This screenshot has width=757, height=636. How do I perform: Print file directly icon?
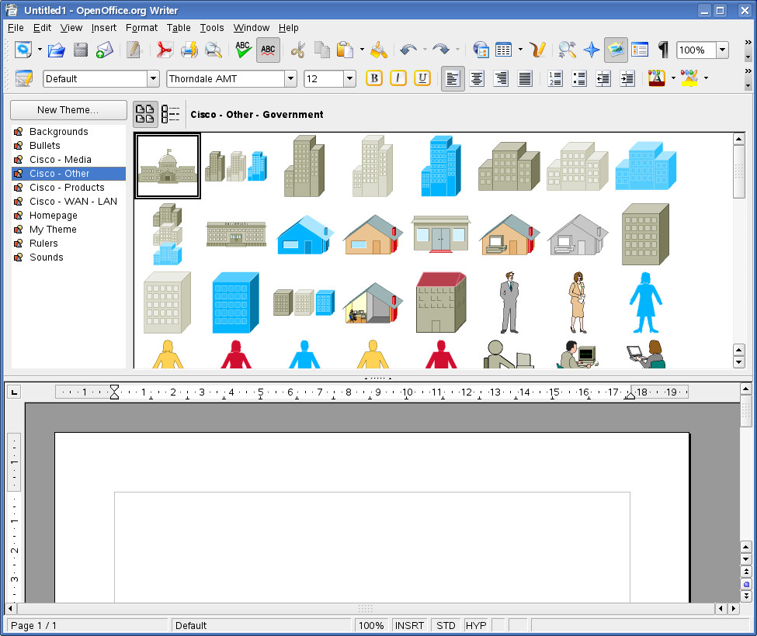189,50
